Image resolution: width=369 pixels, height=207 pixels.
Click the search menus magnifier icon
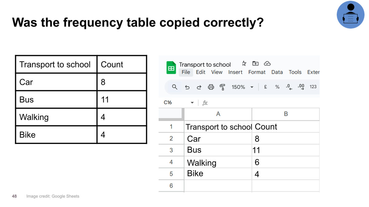(x=174, y=87)
